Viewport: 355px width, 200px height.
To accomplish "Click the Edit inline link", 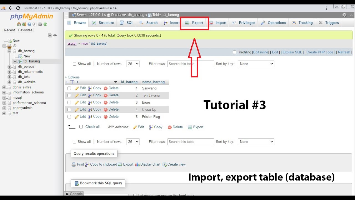I will click(261, 52).
